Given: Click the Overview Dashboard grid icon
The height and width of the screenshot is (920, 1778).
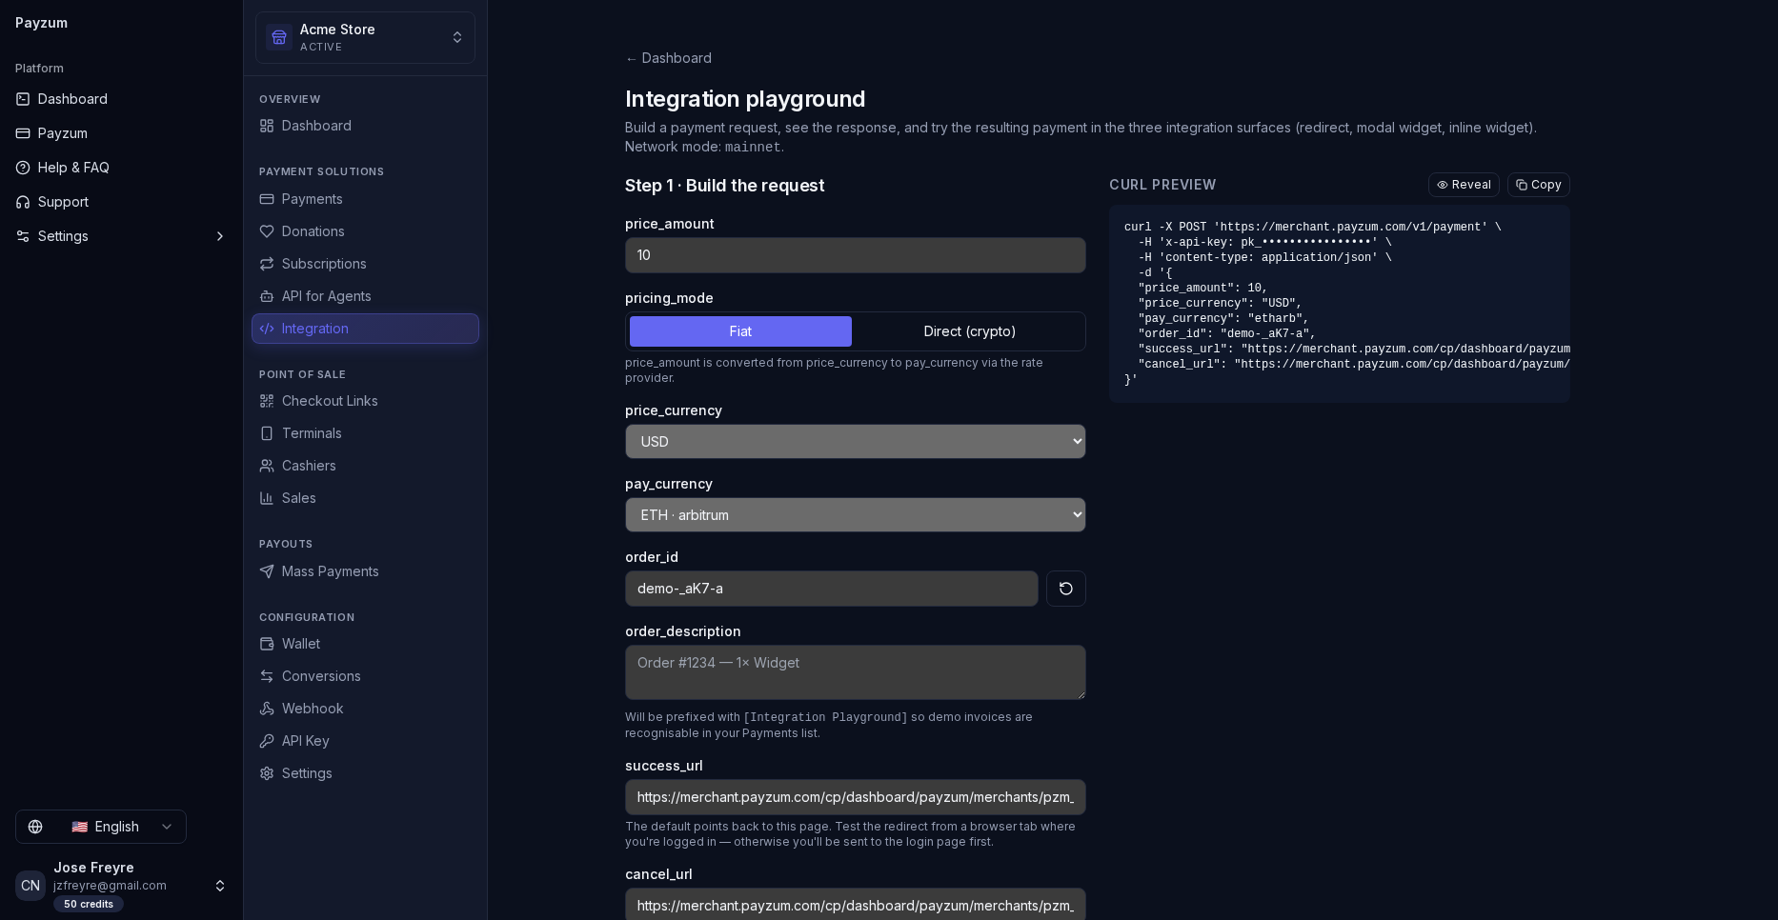Looking at the screenshot, I should [x=267, y=126].
